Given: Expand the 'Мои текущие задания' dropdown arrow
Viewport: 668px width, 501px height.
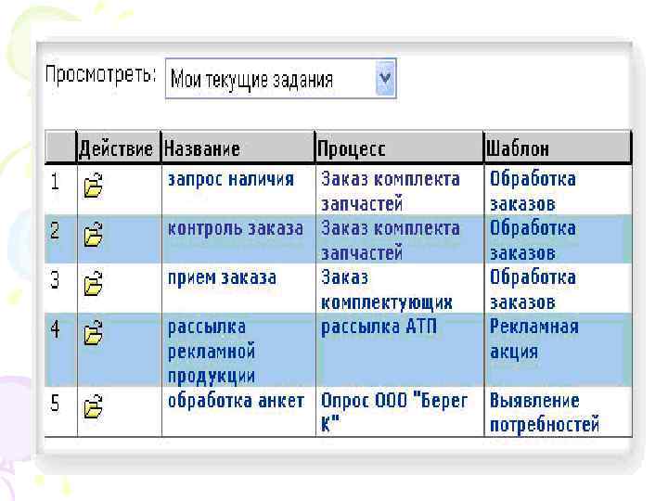Looking at the screenshot, I should coord(385,78).
